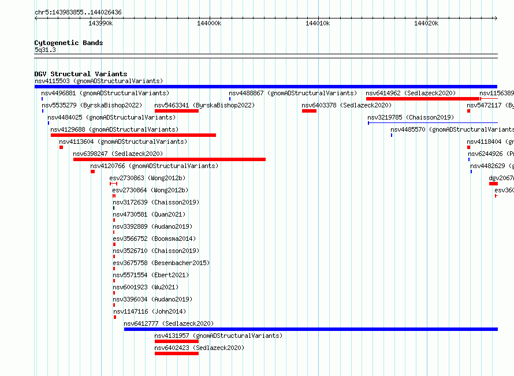Image resolution: width=514 pixels, height=376 pixels.
Task: Click the nsv4115503 gnomAD variant label
Action: [x=99, y=81]
